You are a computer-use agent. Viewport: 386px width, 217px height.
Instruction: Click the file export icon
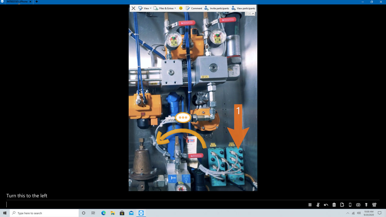coord(342,205)
